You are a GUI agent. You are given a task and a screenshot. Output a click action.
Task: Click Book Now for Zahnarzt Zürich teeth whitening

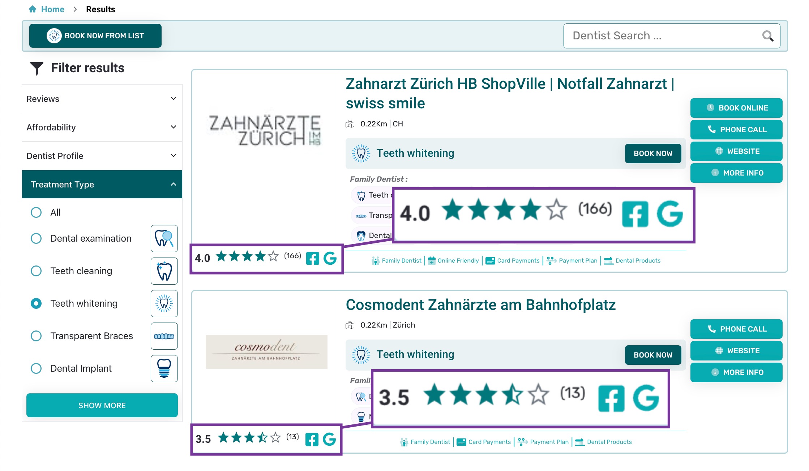653,154
